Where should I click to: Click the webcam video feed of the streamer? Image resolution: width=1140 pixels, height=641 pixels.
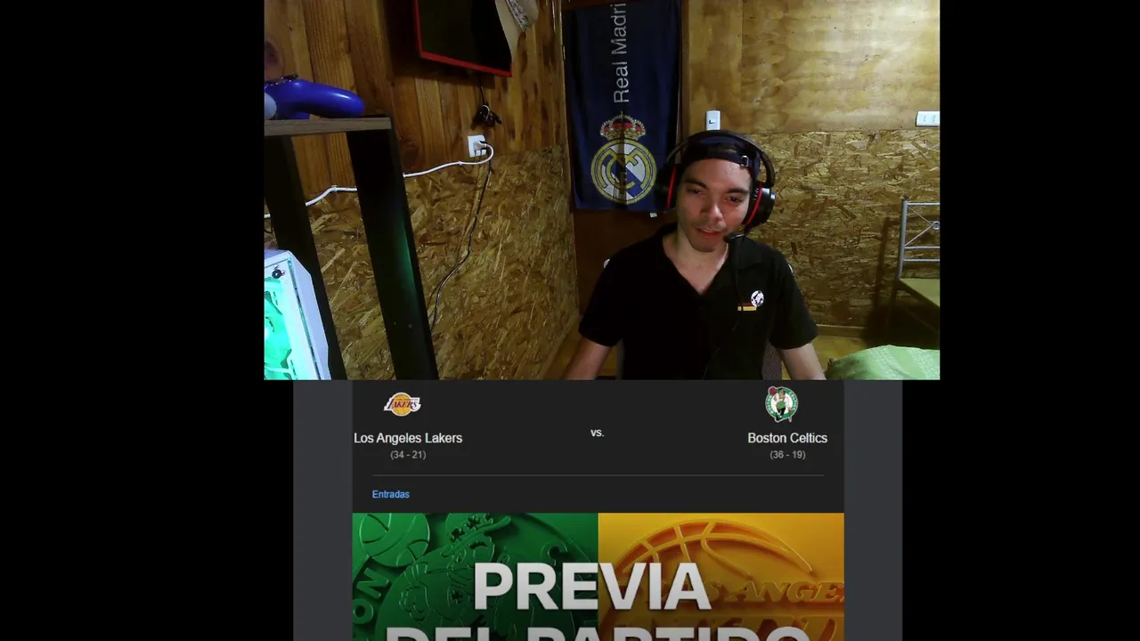(x=602, y=190)
